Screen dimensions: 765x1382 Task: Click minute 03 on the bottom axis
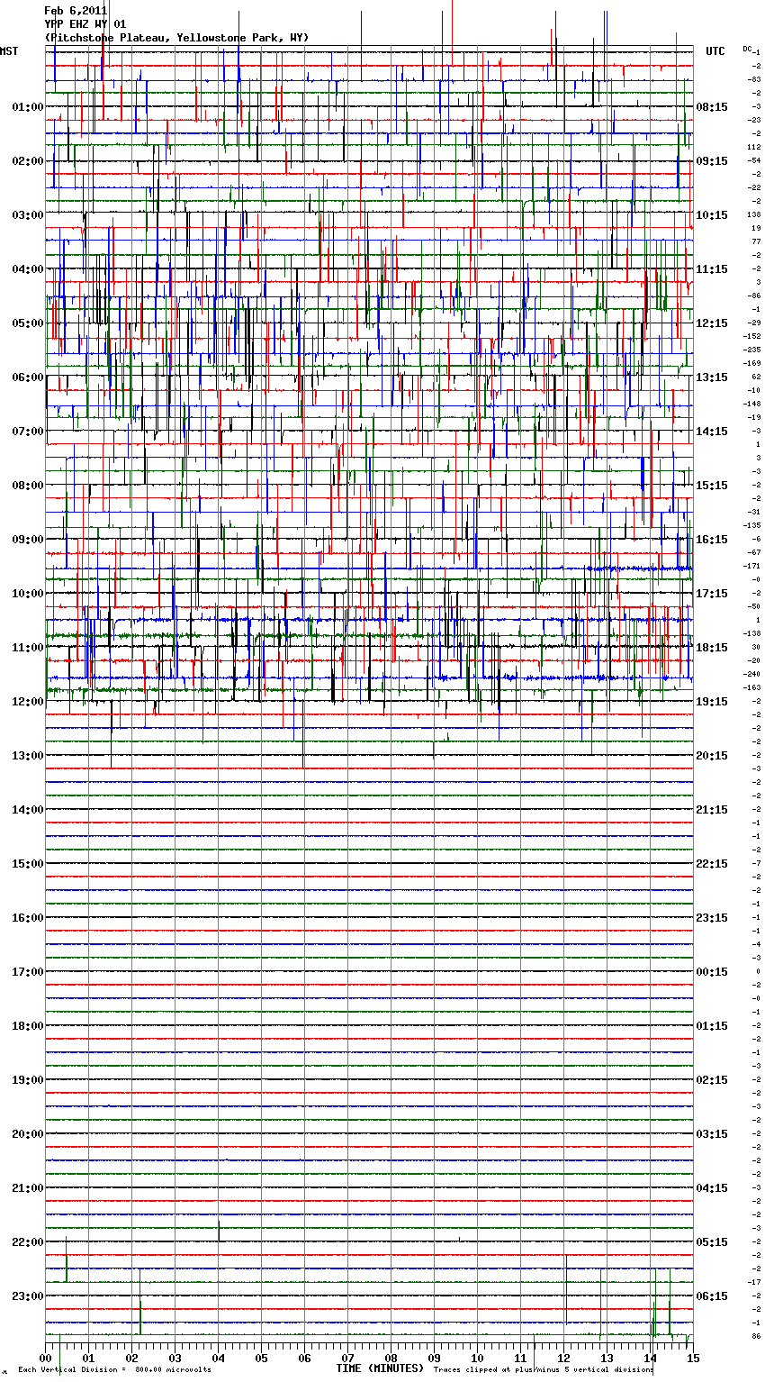(x=175, y=1358)
